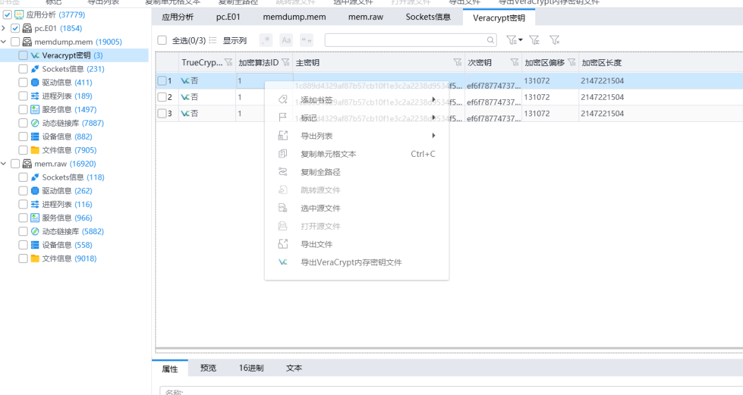Click the Sockets信息 (231) icon

coord(34,70)
